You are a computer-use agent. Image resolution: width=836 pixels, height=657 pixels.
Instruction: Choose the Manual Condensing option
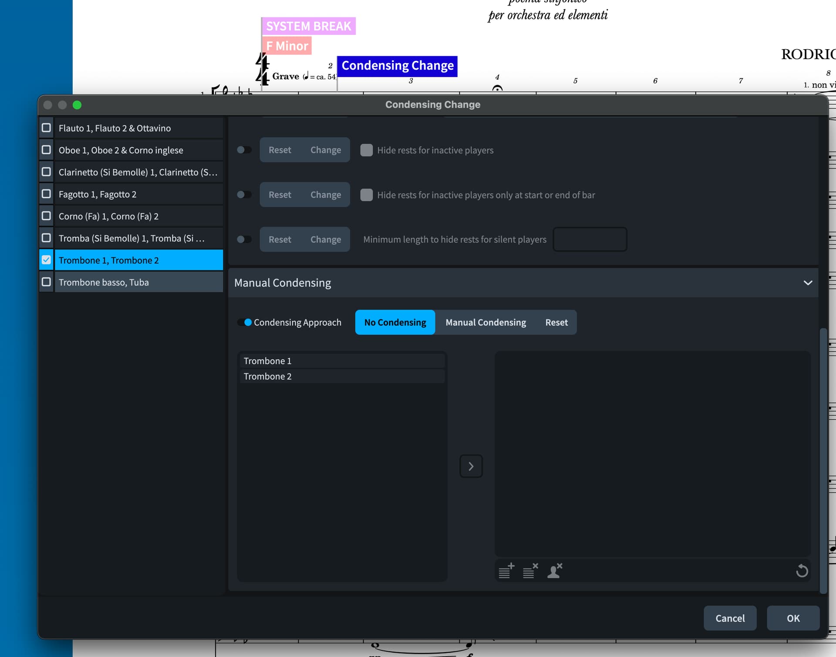tap(485, 322)
